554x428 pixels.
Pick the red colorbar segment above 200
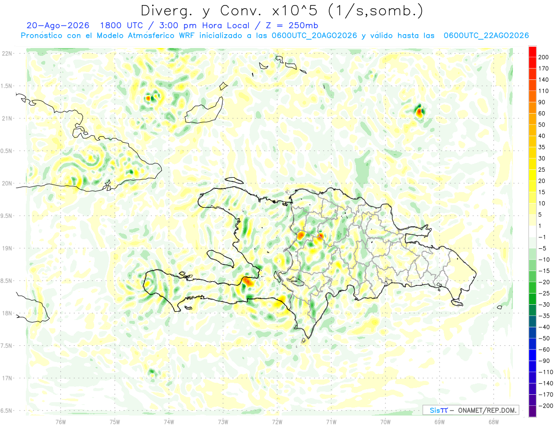[x=532, y=51]
